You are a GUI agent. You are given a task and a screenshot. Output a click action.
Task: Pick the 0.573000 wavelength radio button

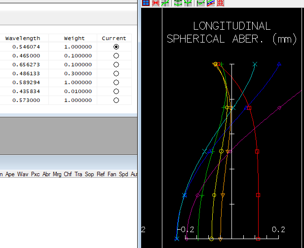coord(116,100)
